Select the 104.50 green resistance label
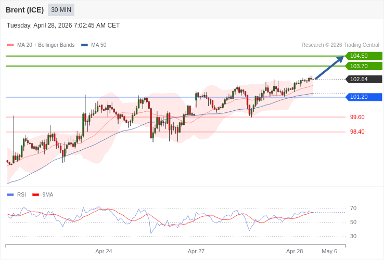 coord(364,56)
